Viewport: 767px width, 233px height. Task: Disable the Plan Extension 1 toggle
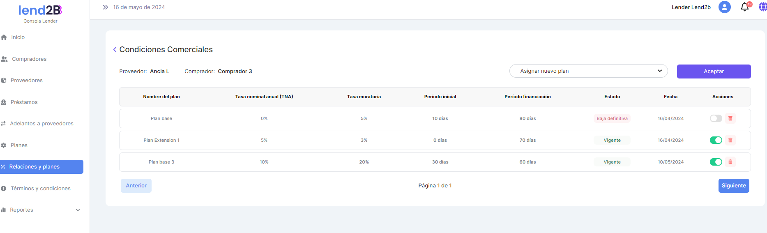[716, 140]
